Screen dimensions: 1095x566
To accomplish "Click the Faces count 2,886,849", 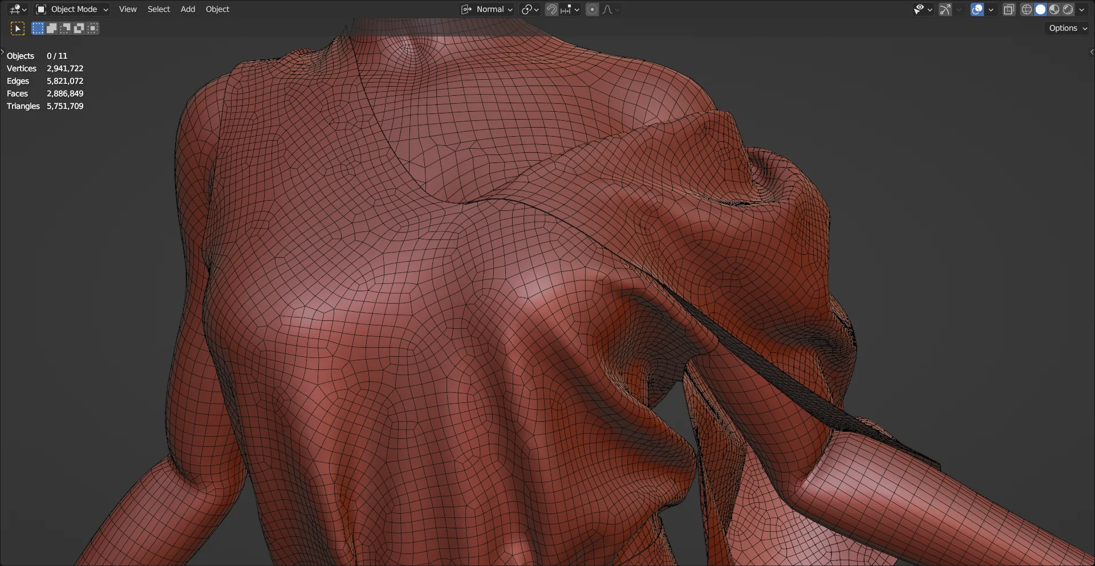I will click(65, 93).
